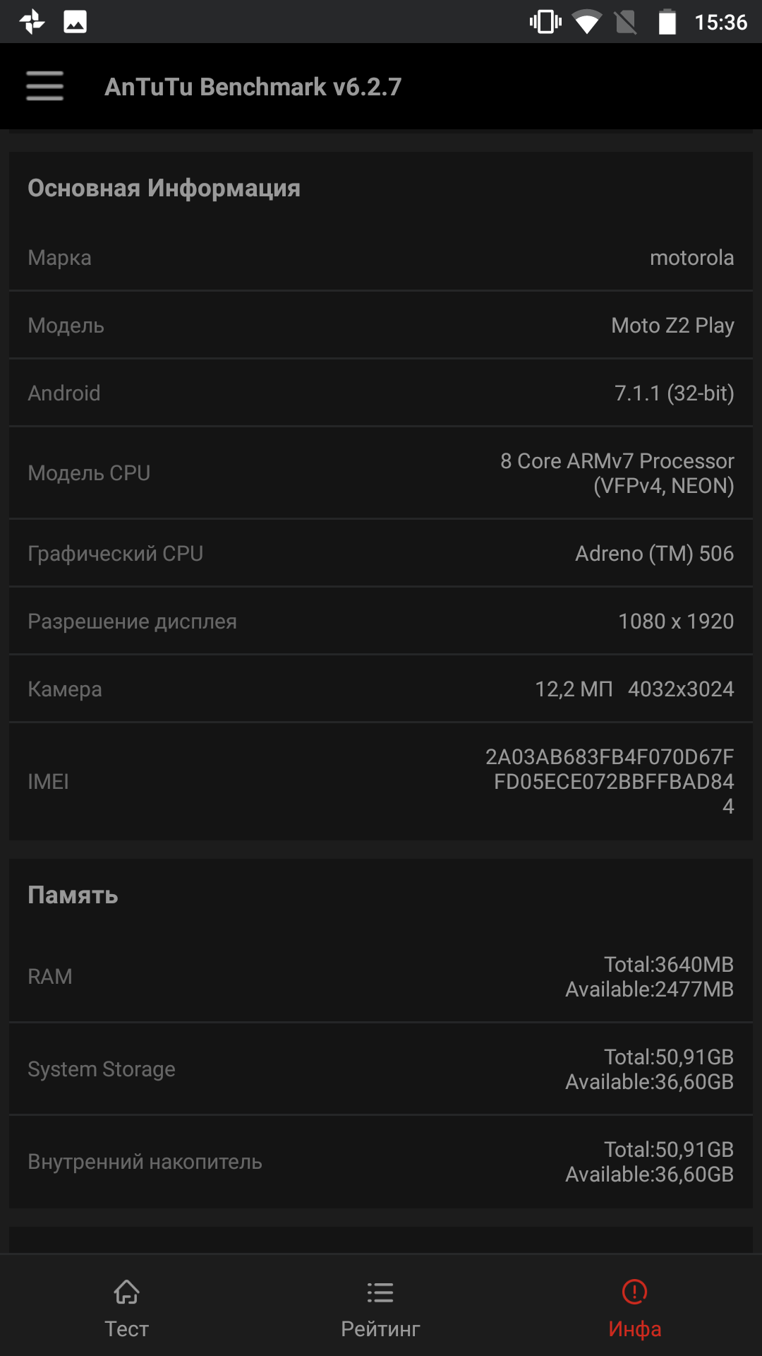The image size is (762, 1356).
Task: Select the Модель row showing Moto Z2 Play
Action: [381, 325]
